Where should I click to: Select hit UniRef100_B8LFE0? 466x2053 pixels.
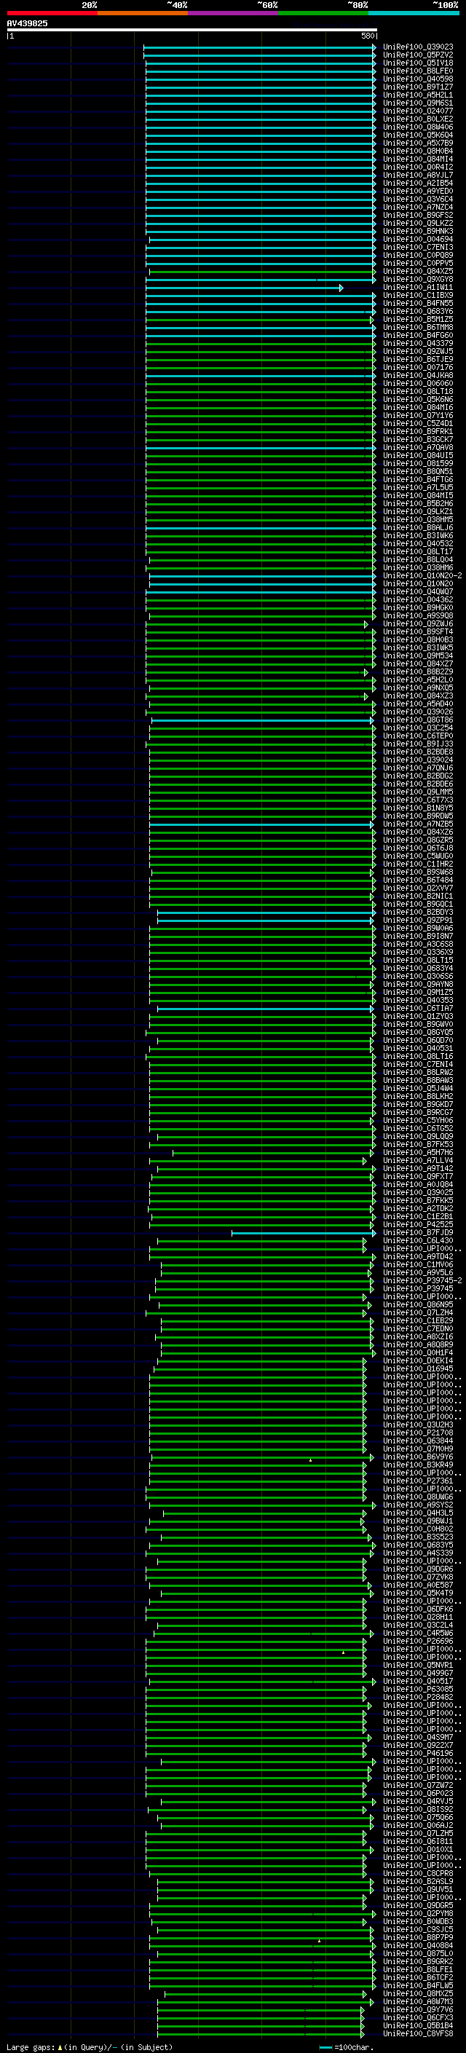coord(418,71)
